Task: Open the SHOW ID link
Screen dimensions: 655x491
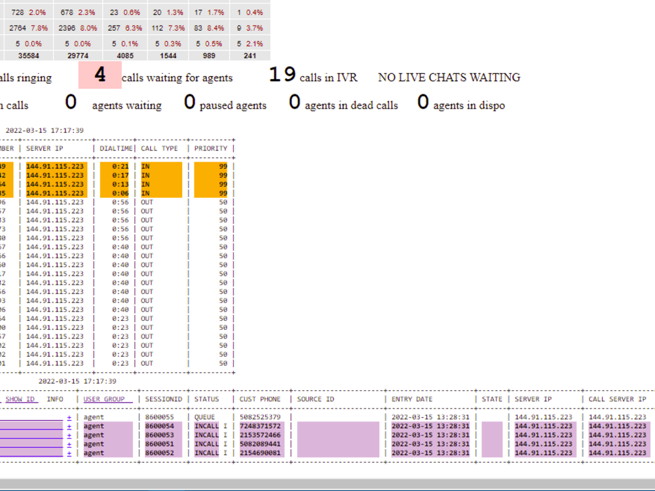Action: (20, 399)
